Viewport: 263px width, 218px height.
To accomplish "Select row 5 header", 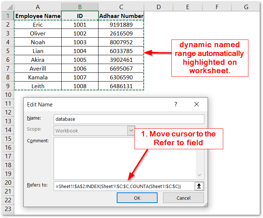I will click(8, 51).
